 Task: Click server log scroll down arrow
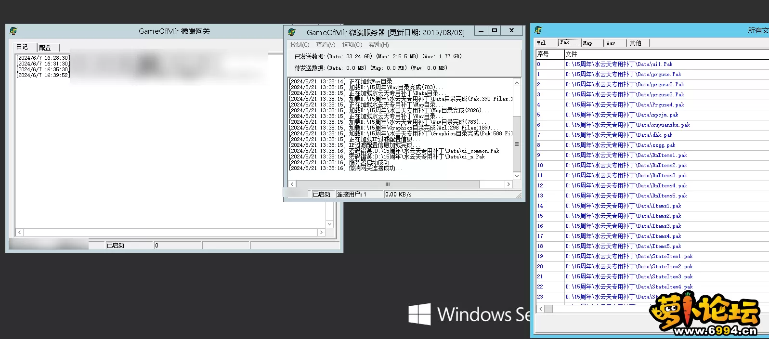coord(517,176)
